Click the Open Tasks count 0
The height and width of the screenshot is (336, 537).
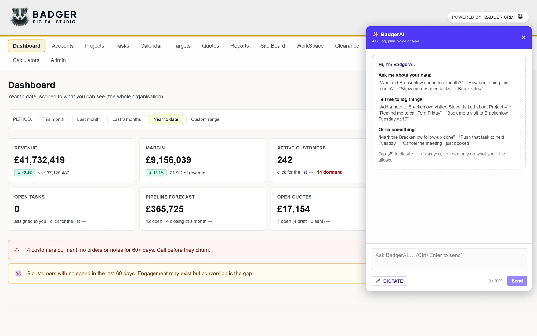coord(17,209)
